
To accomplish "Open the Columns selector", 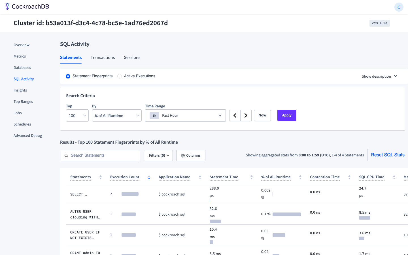I will tap(191, 156).
